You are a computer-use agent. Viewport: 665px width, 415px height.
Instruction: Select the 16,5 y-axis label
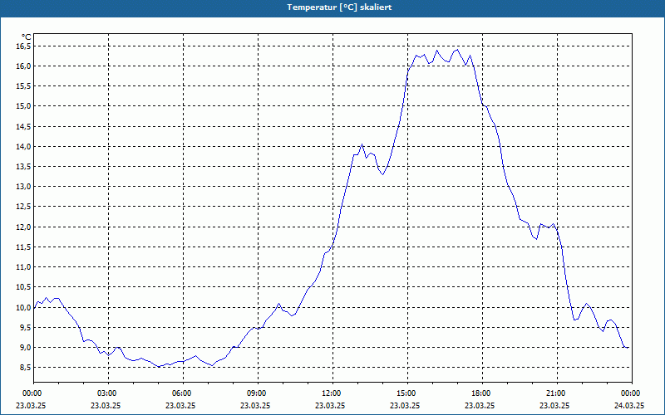click(24, 46)
